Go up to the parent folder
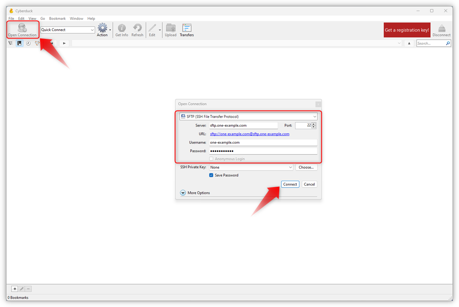Viewport: 459px width, 307px height. [409, 43]
